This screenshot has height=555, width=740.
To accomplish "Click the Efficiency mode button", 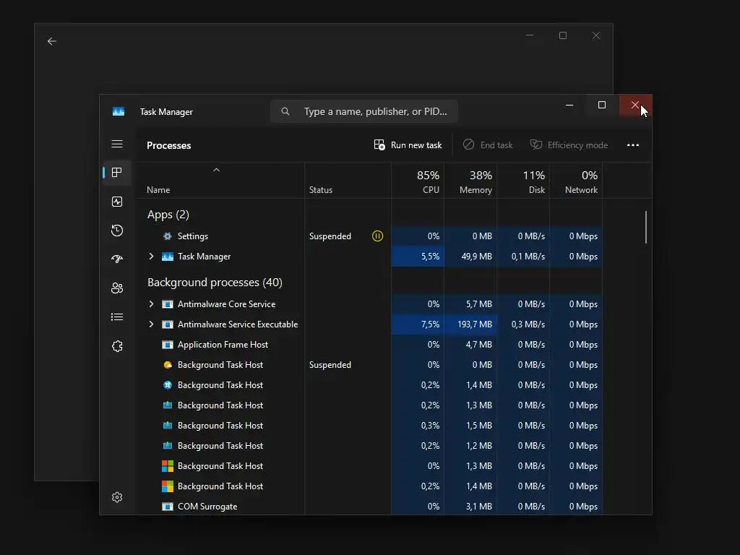I will tap(569, 145).
